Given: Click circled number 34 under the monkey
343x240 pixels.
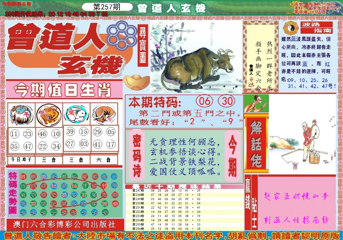Looking at the screenshot, I should (x=56, y=146).
